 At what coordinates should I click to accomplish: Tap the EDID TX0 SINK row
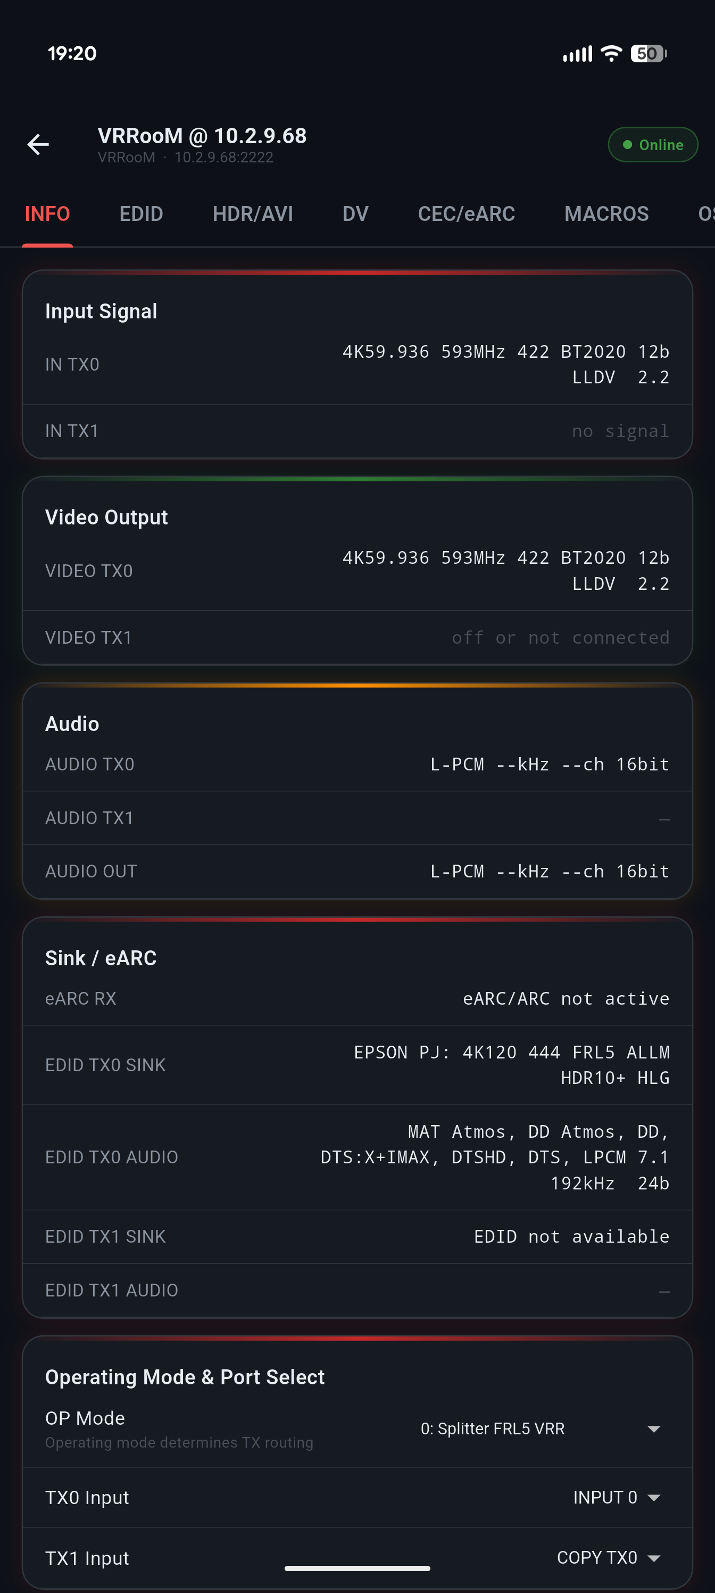(357, 1065)
